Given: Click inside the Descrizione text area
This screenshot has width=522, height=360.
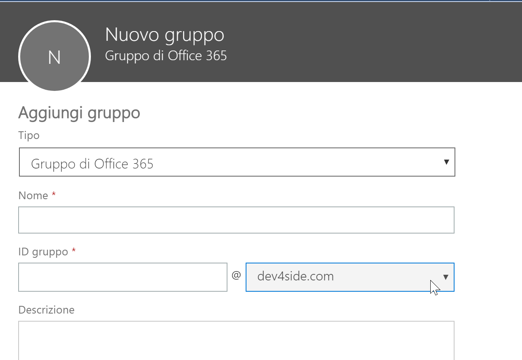Looking at the screenshot, I should [x=236, y=340].
